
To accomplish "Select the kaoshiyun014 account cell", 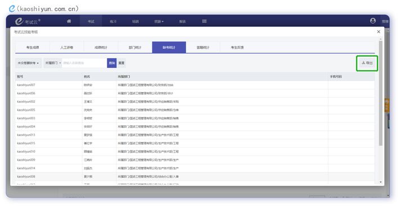I will coord(48,168).
